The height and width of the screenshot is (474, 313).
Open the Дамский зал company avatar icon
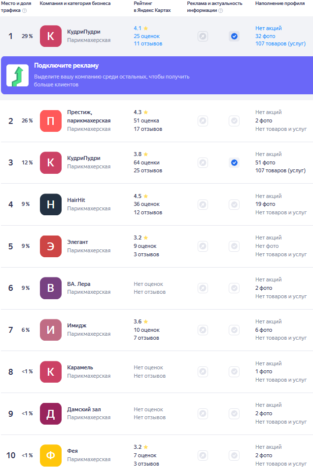coord(51,414)
